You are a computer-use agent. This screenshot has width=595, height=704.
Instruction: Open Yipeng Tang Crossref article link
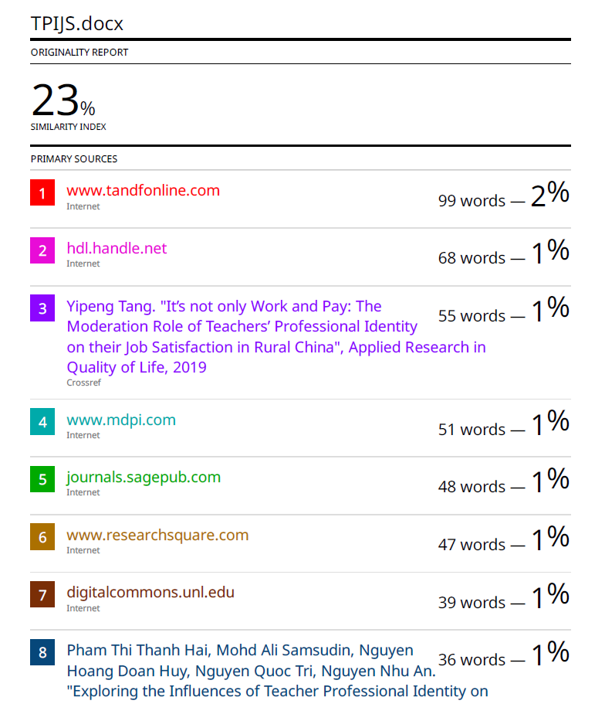pos(242,336)
